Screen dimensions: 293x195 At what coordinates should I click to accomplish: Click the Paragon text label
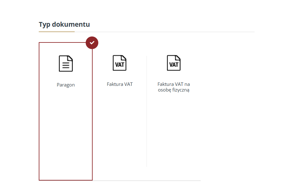pyautogui.click(x=66, y=85)
